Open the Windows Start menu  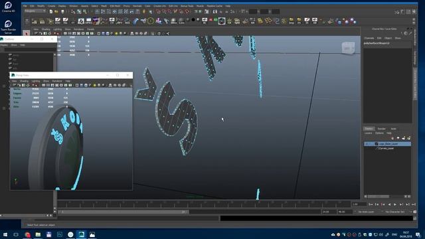(x=5, y=234)
